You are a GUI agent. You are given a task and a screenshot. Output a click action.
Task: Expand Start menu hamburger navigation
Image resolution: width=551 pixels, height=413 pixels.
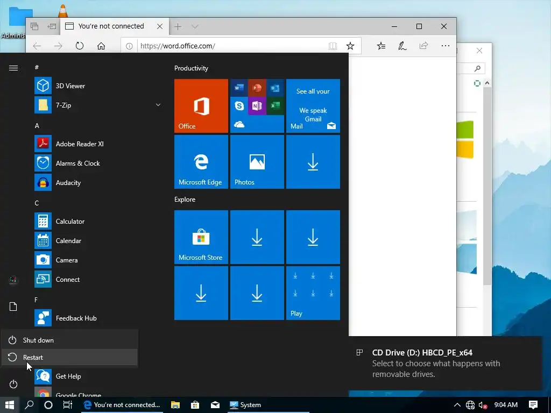[x=13, y=68]
